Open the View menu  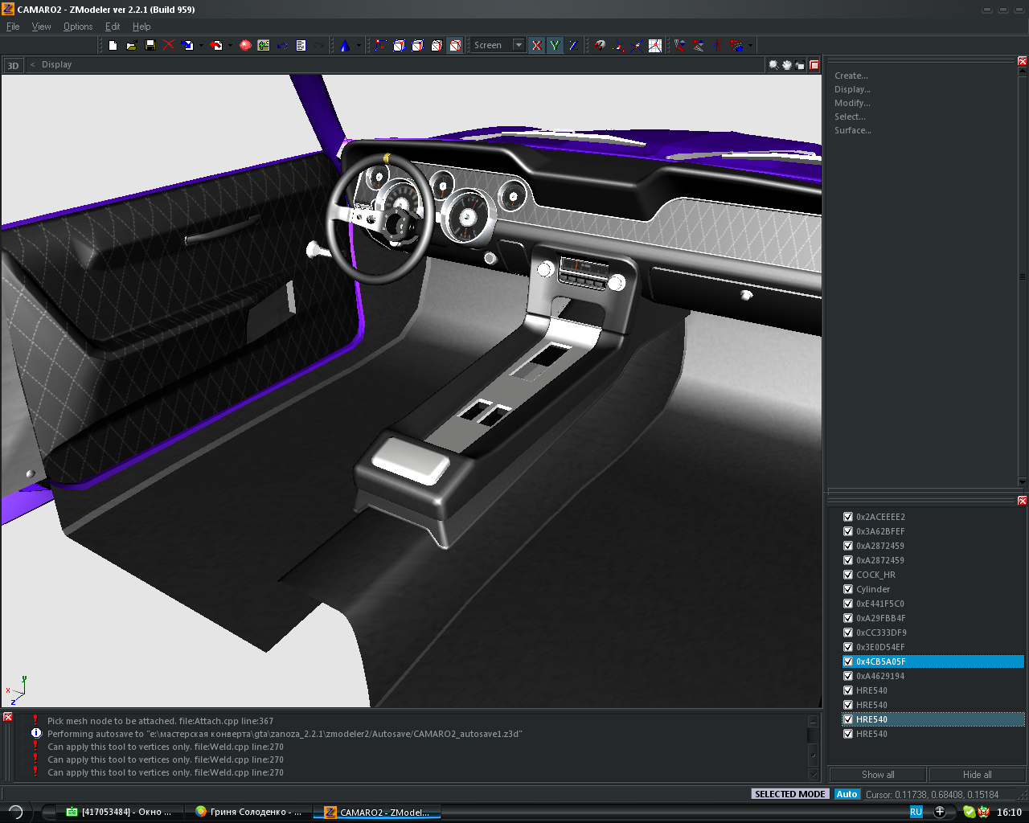point(41,27)
